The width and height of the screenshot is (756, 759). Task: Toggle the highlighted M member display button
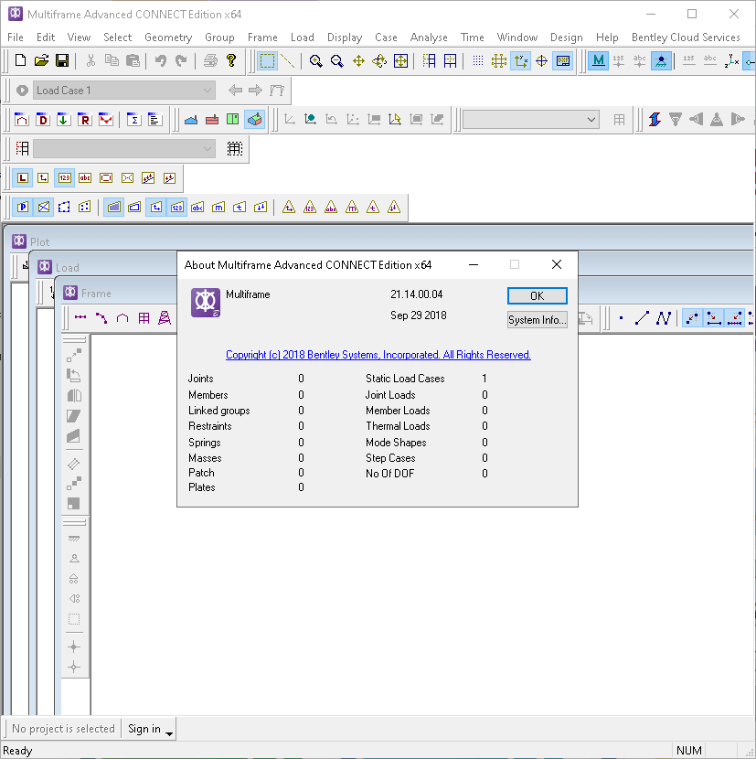coord(598,61)
